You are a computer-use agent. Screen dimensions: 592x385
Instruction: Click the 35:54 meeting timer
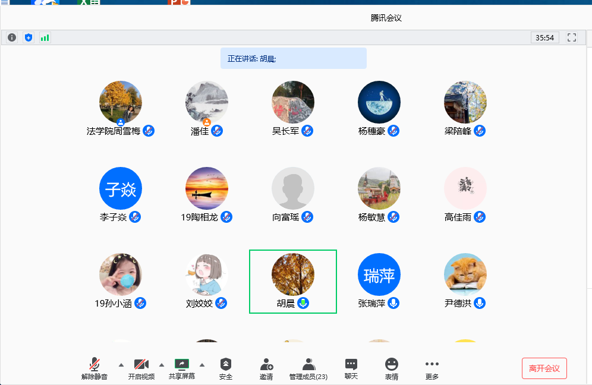pos(545,38)
